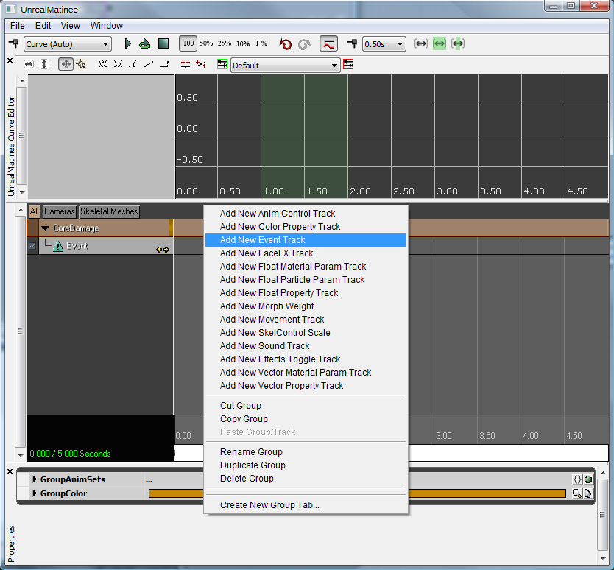Set playback speed to 25%
Image resolution: width=614 pixels, height=570 pixels.
tap(225, 43)
